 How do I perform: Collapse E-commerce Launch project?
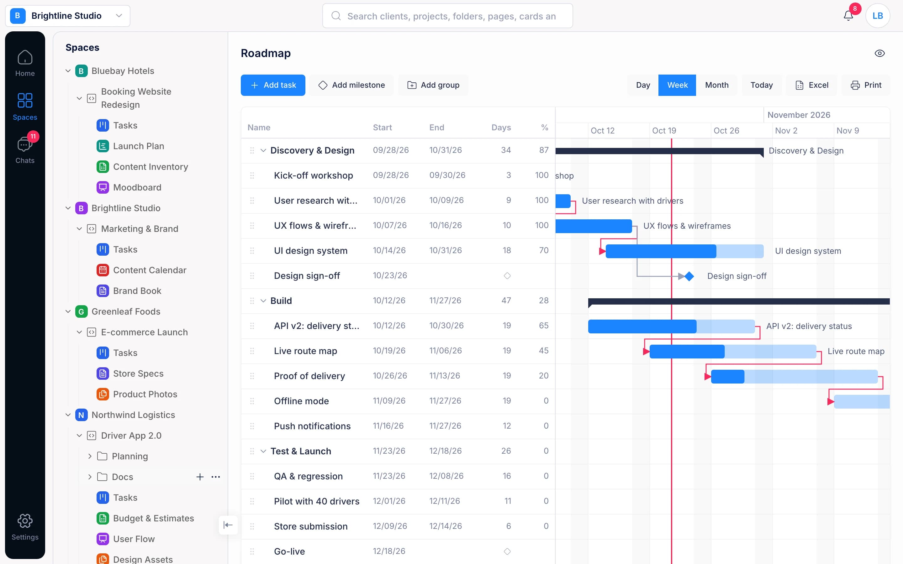tap(79, 332)
